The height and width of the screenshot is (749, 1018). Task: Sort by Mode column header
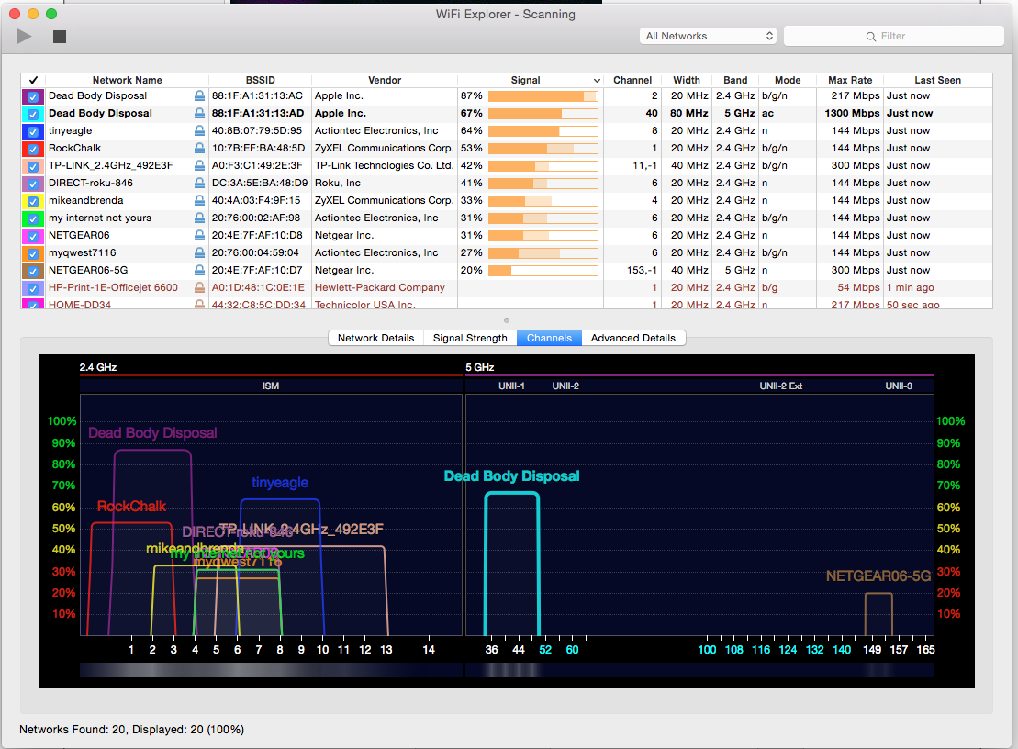(788, 80)
